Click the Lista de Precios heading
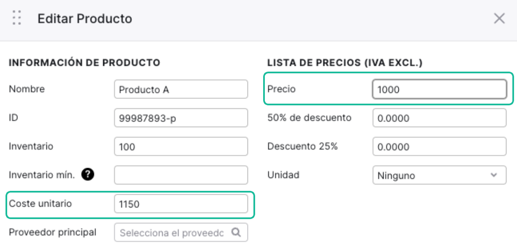 [345, 63]
